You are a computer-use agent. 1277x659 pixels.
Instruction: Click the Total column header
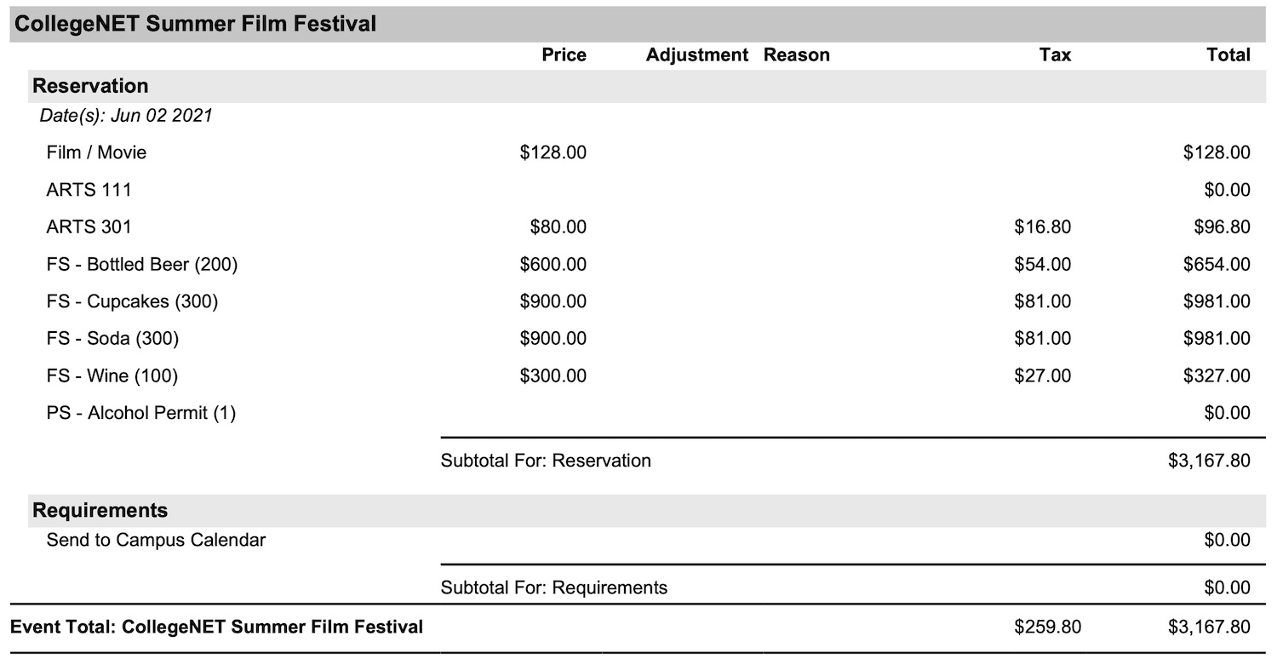[1228, 55]
